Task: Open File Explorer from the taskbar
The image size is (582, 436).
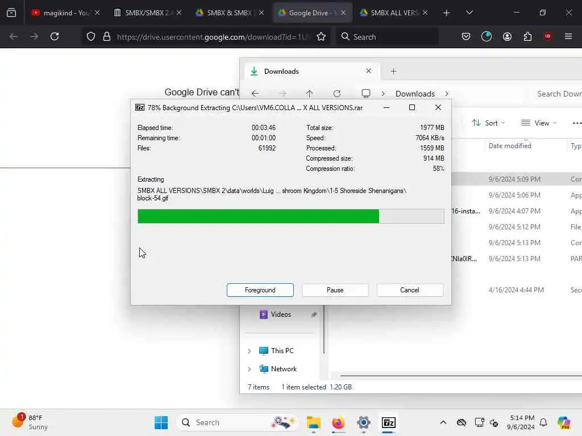Action: [314, 422]
